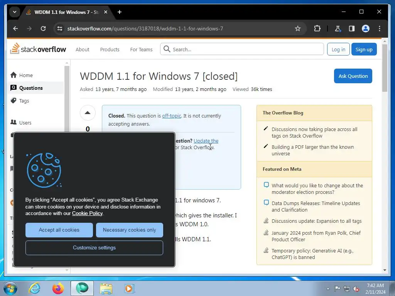Click the Home house icon in sidebar
Image resolution: width=395 pixels, height=296 pixels.
[14, 75]
